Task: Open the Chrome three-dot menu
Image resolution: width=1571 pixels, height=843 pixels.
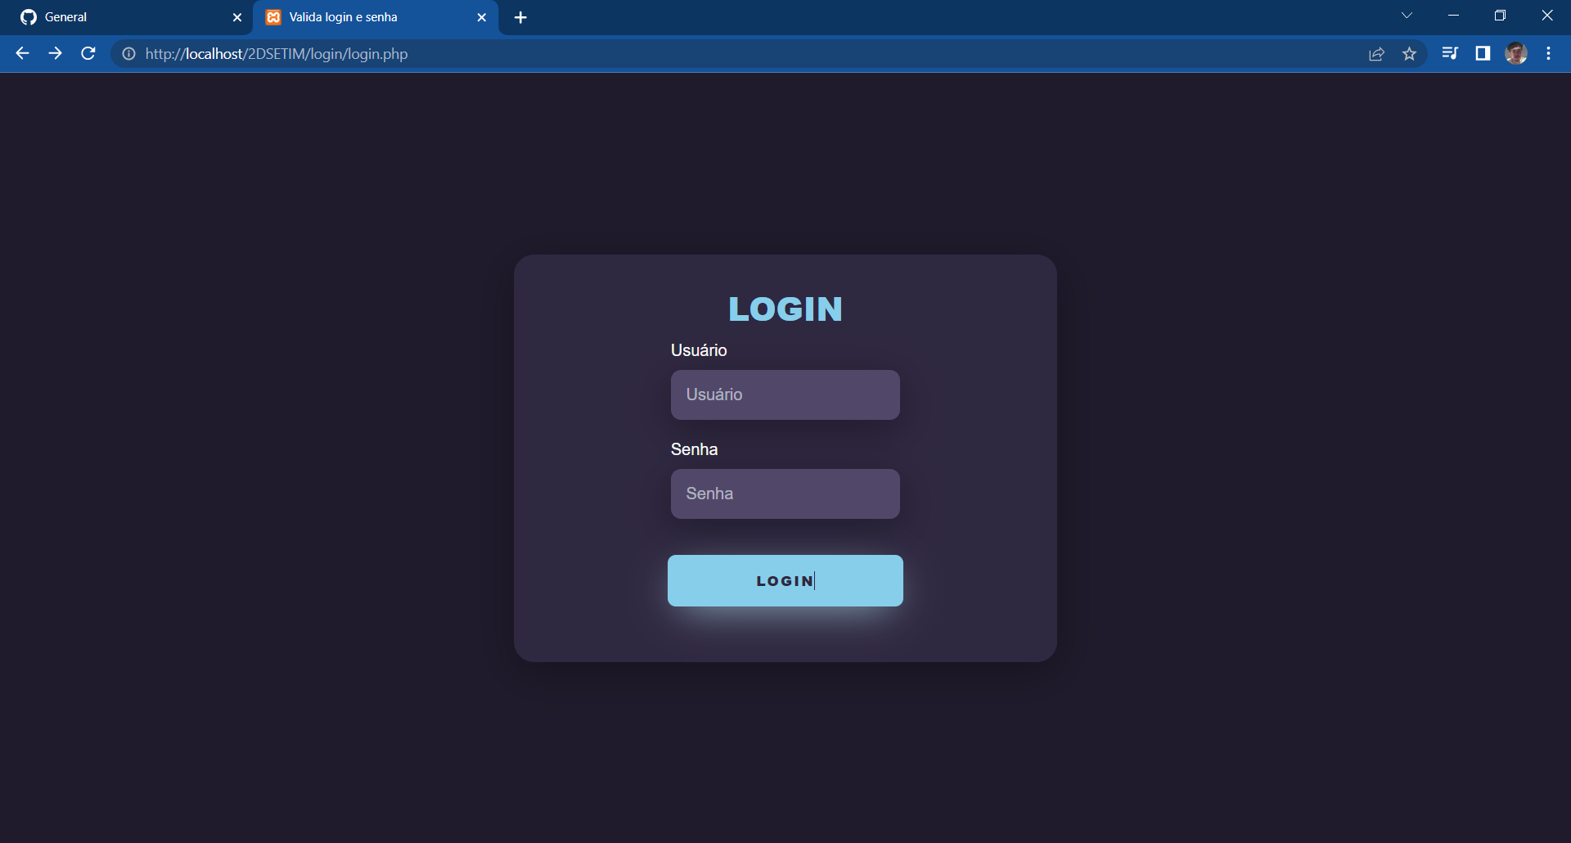Action: [x=1548, y=53]
